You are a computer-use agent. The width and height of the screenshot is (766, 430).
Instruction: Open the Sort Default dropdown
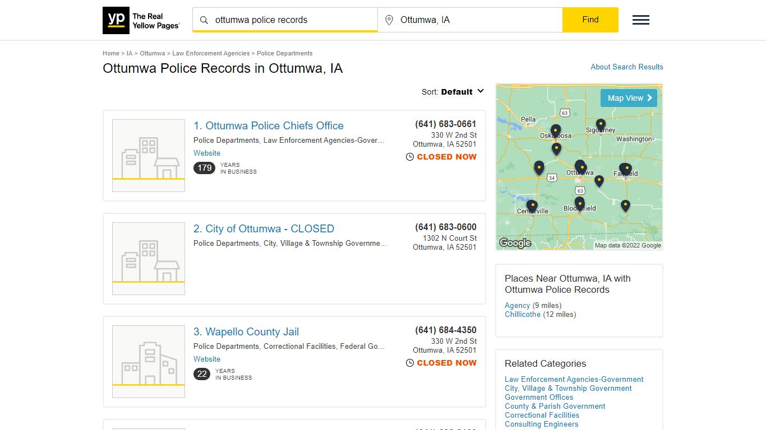coord(453,92)
